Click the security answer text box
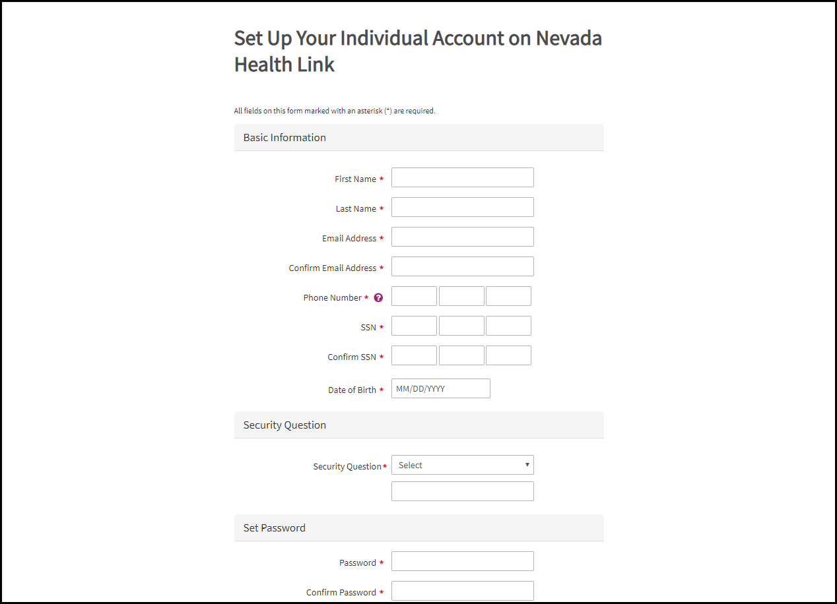The image size is (837, 604). click(x=463, y=491)
